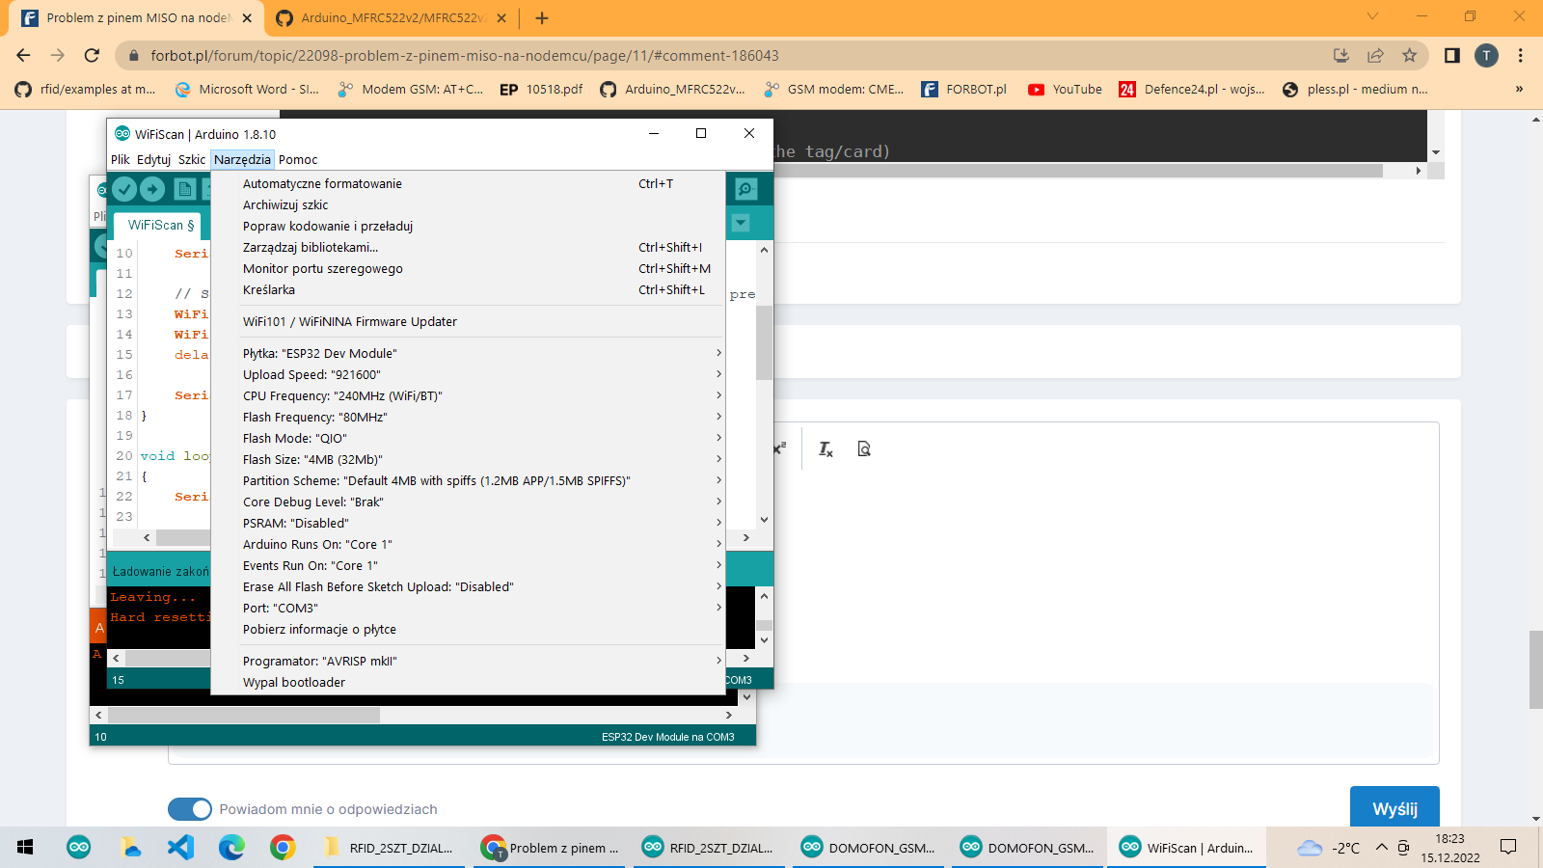Expand CPU Frequency "240MHz" submenu

tap(468, 395)
